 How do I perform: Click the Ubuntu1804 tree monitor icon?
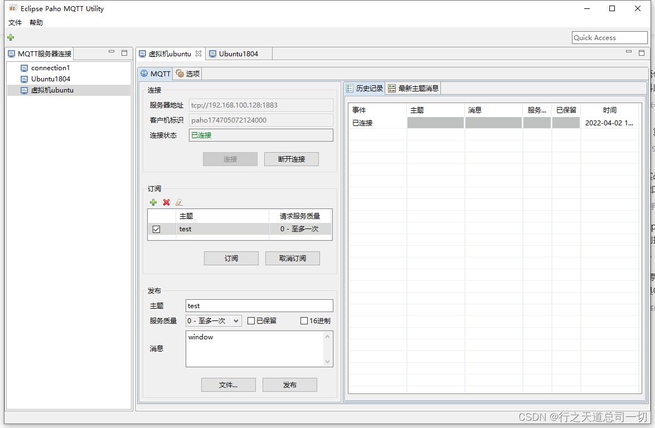tap(24, 79)
